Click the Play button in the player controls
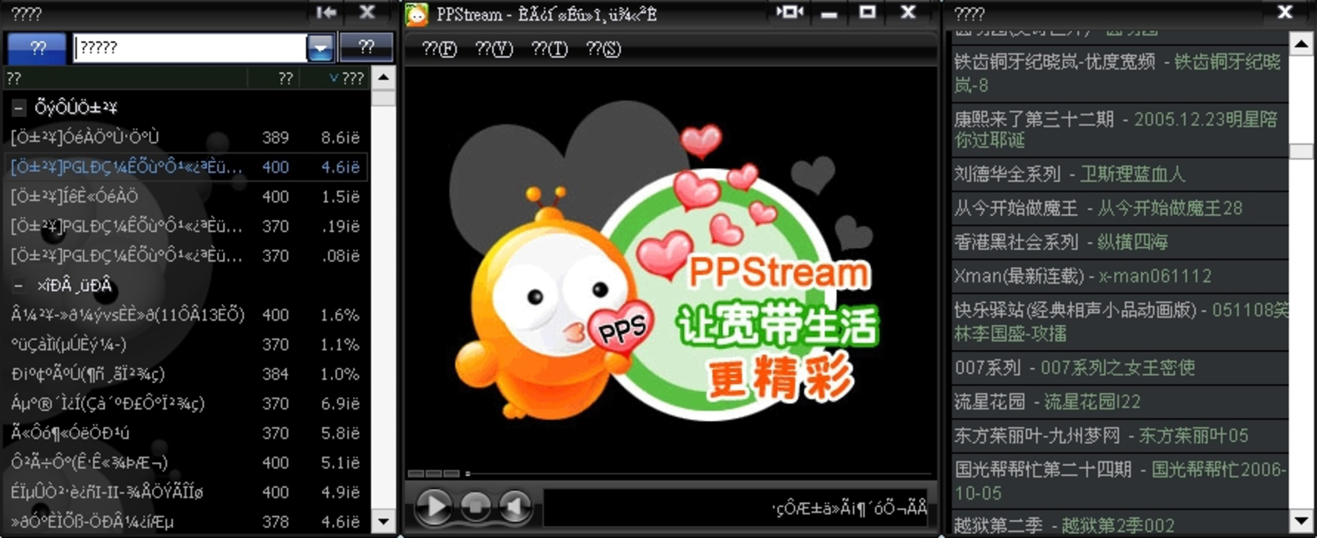This screenshot has height=538, width=1317. (434, 506)
